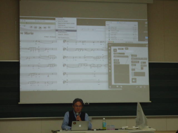Select the menu entry directly below highlighted one
This screenshot has height=133, width=178.
(x=66, y=33)
